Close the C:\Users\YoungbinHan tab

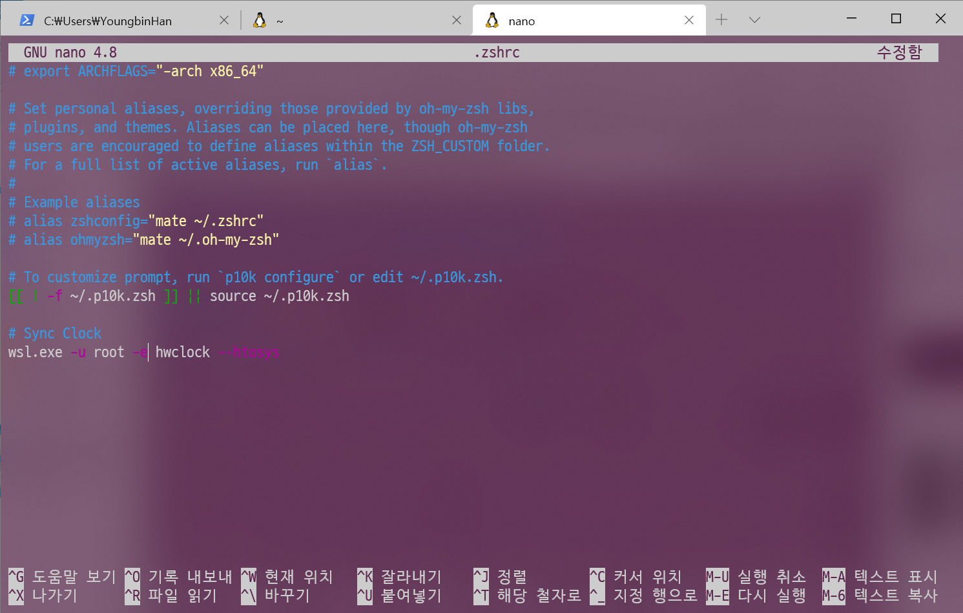(x=224, y=21)
